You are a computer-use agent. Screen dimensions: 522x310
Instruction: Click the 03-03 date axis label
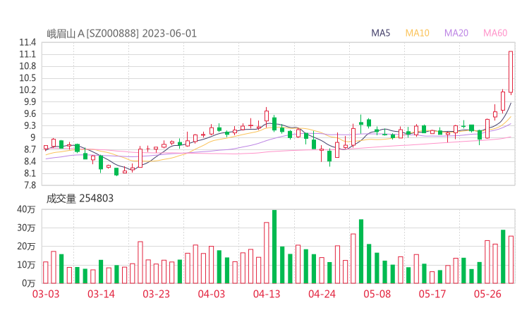tap(46, 294)
